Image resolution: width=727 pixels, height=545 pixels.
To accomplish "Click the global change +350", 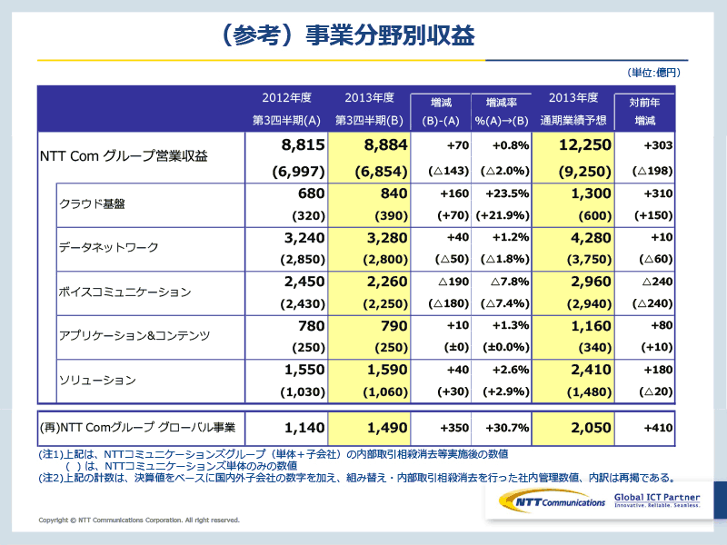I will point(454,428).
